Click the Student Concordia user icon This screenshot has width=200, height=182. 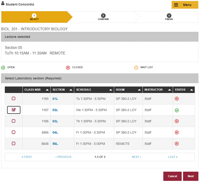(x=3, y=3)
